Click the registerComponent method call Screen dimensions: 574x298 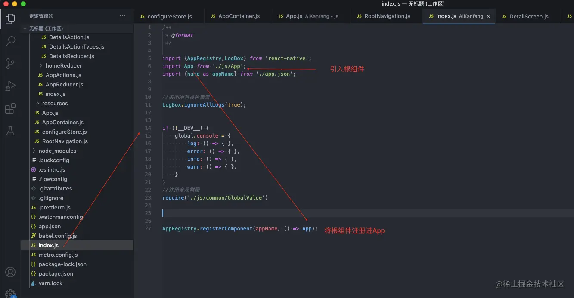click(x=226, y=228)
